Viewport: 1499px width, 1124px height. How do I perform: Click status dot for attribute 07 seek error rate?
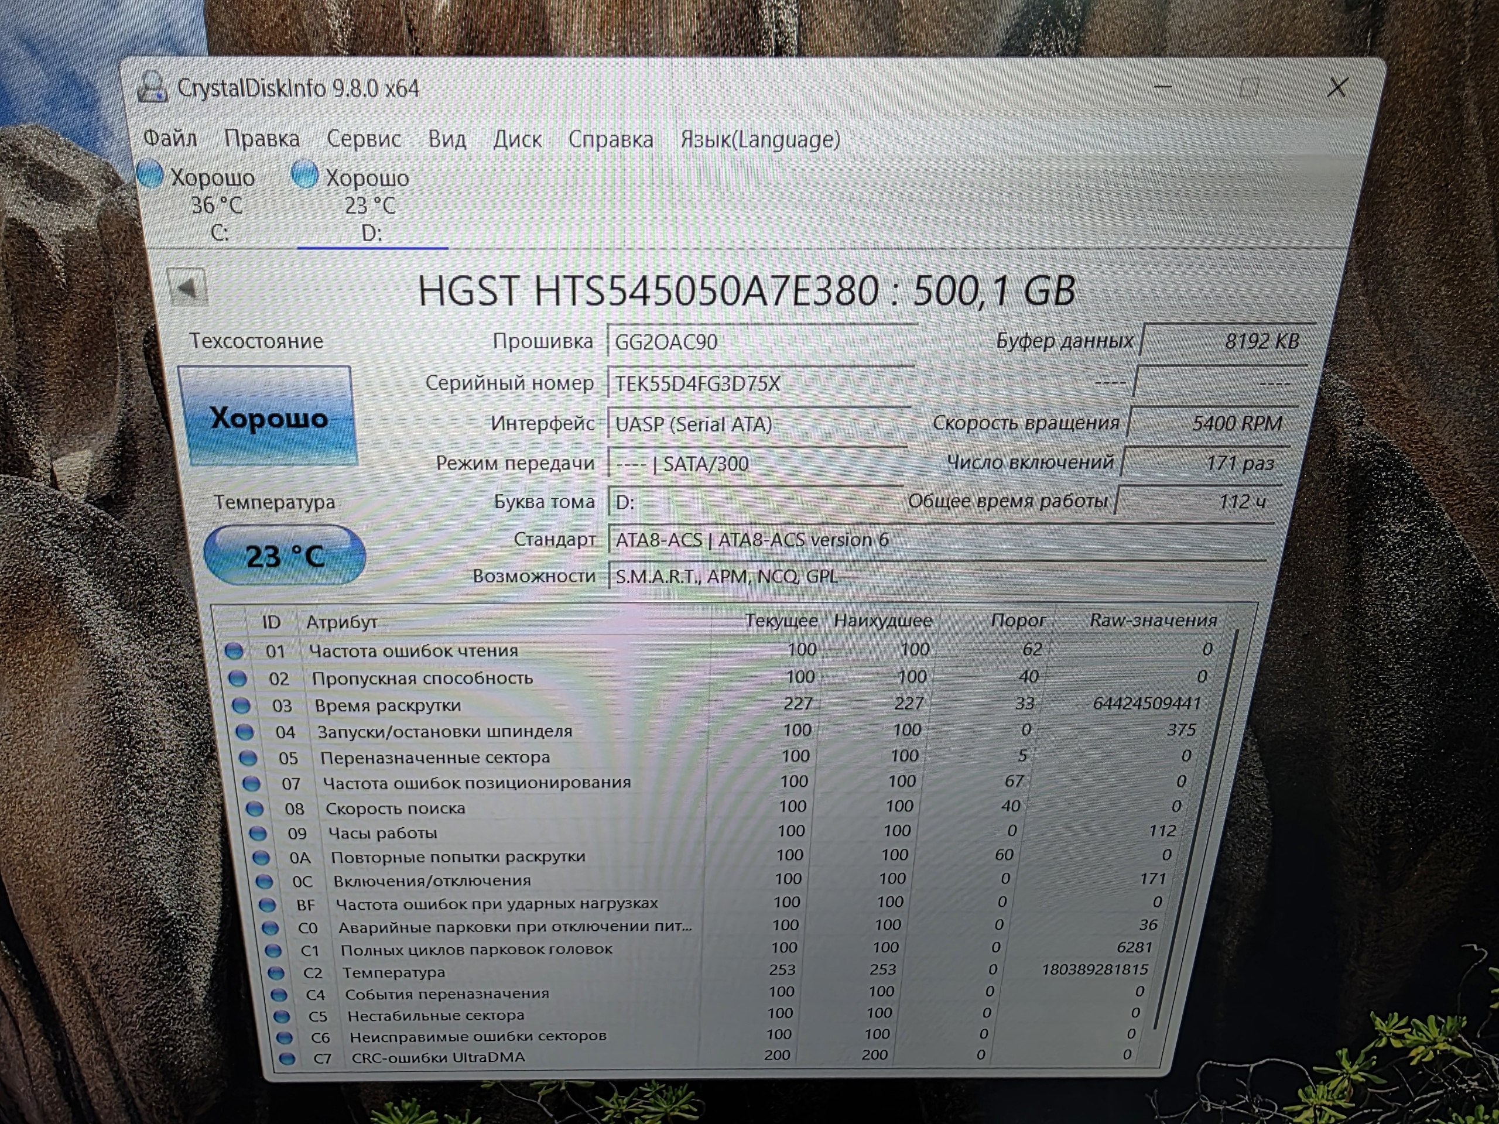pyautogui.click(x=251, y=783)
